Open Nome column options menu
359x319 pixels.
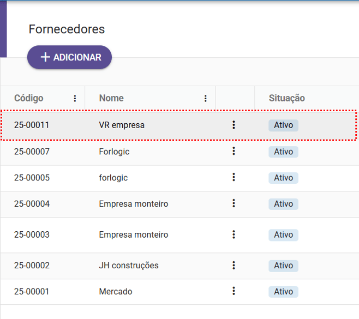[x=206, y=99]
